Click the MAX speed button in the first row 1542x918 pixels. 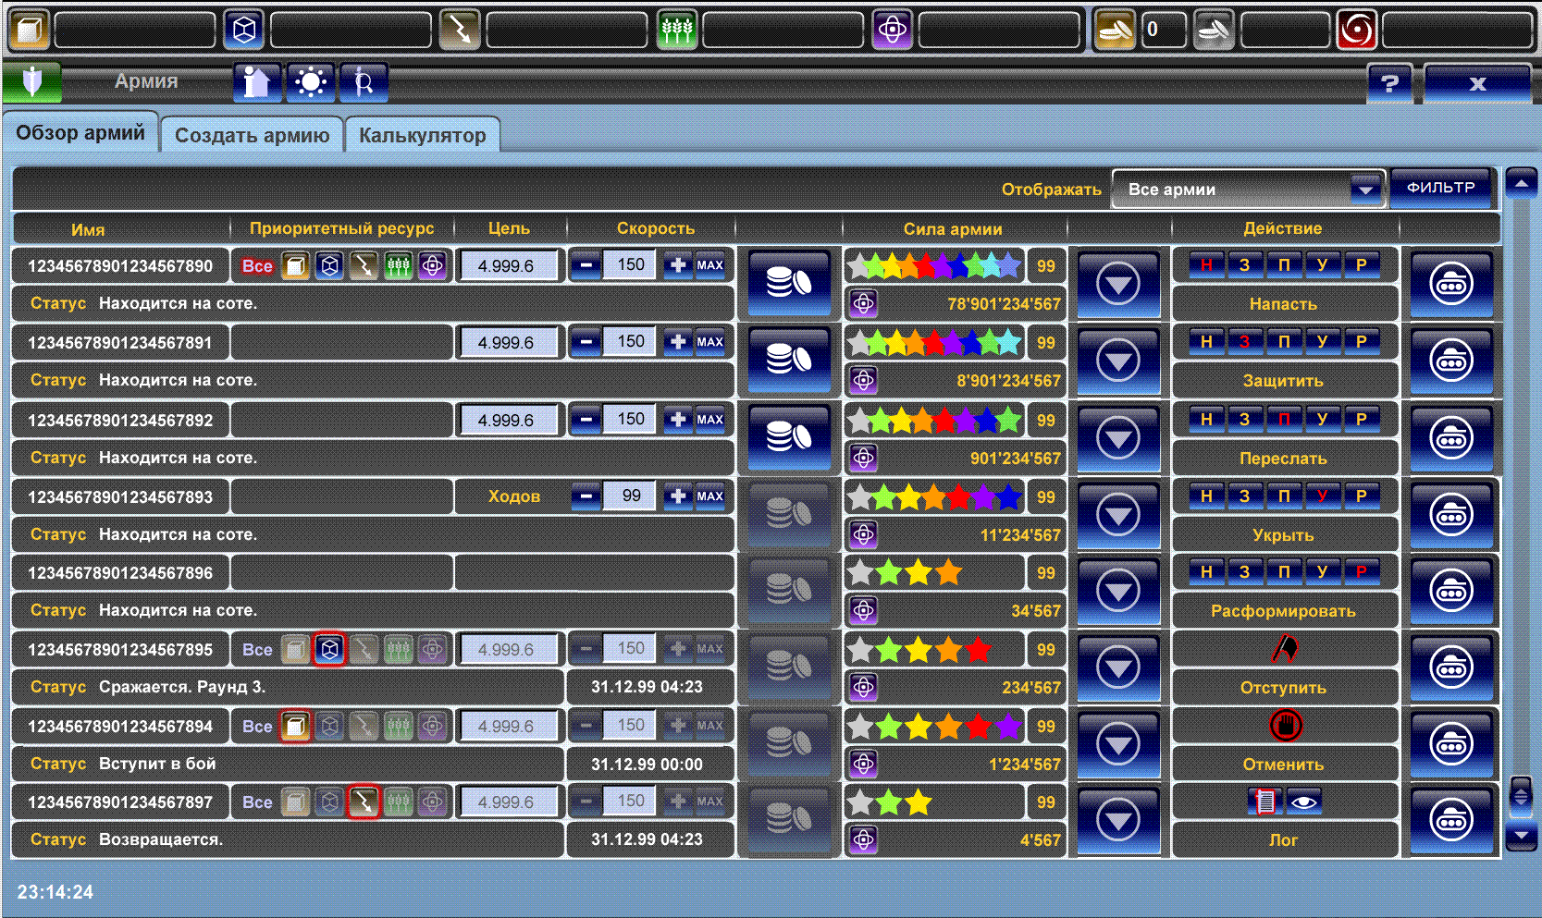(x=710, y=265)
